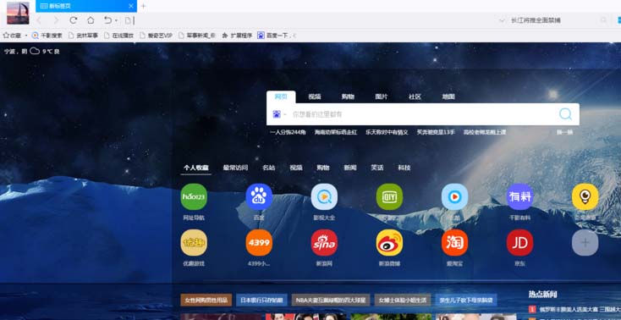621x320 pixels.
Task: Select the 社区 search tab
Action: [x=415, y=97]
